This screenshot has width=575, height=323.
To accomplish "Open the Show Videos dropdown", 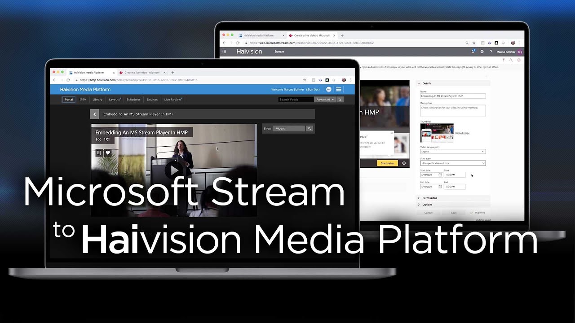I will point(289,128).
